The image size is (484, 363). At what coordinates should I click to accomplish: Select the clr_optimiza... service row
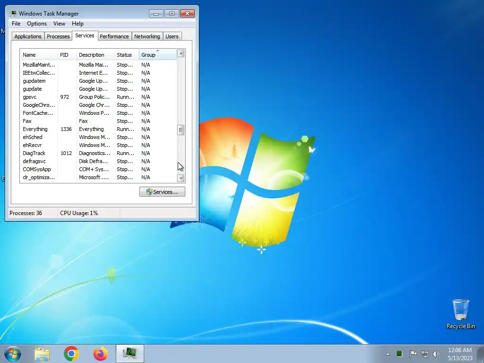click(x=98, y=177)
